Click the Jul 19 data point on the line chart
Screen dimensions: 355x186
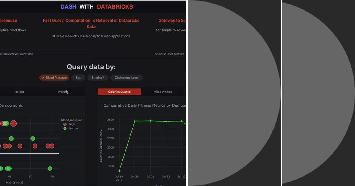pos(120,170)
